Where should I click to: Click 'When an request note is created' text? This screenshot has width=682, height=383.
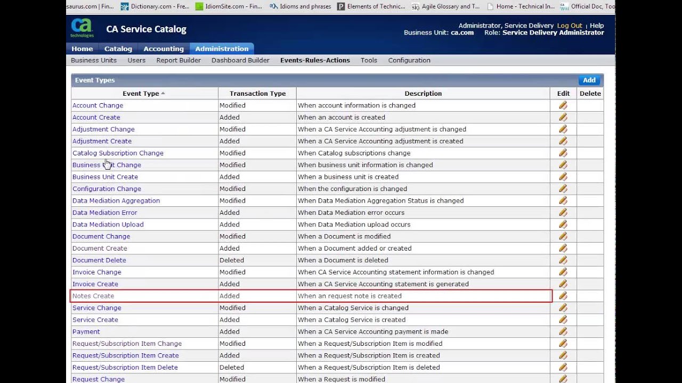pos(350,296)
